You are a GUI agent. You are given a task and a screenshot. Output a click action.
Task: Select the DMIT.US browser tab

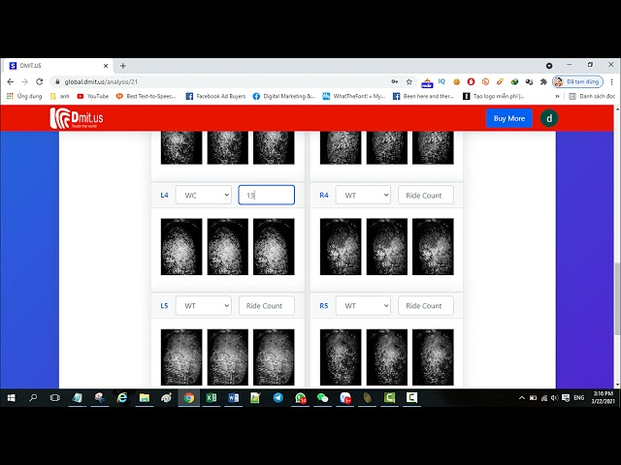(58, 66)
